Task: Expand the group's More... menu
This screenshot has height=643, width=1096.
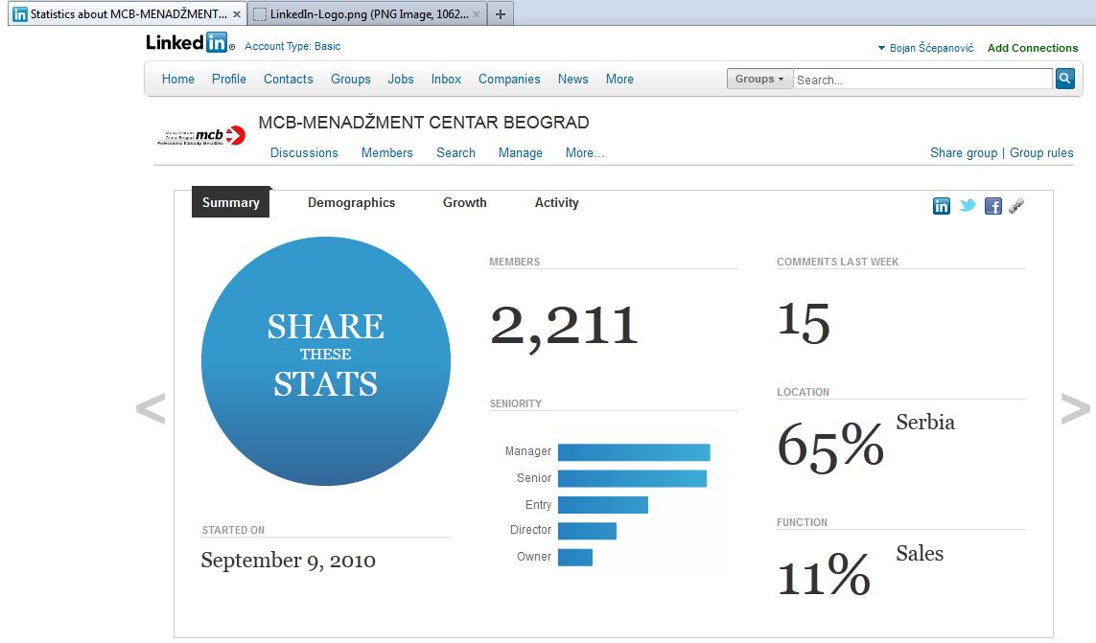Action: [x=584, y=152]
